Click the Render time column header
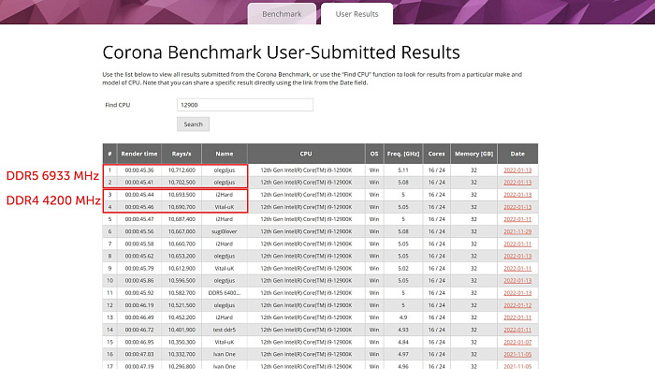This screenshot has width=655, height=369. (139, 154)
